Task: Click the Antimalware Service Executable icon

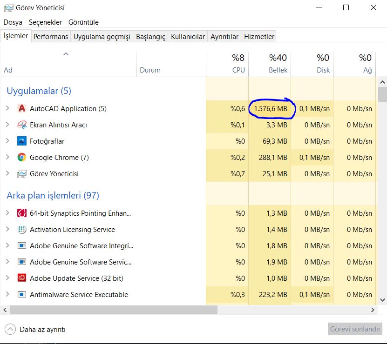Action: 21,295
